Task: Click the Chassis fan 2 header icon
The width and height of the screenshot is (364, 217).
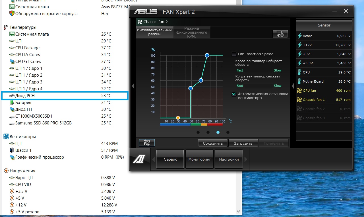Action: click(140, 22)
